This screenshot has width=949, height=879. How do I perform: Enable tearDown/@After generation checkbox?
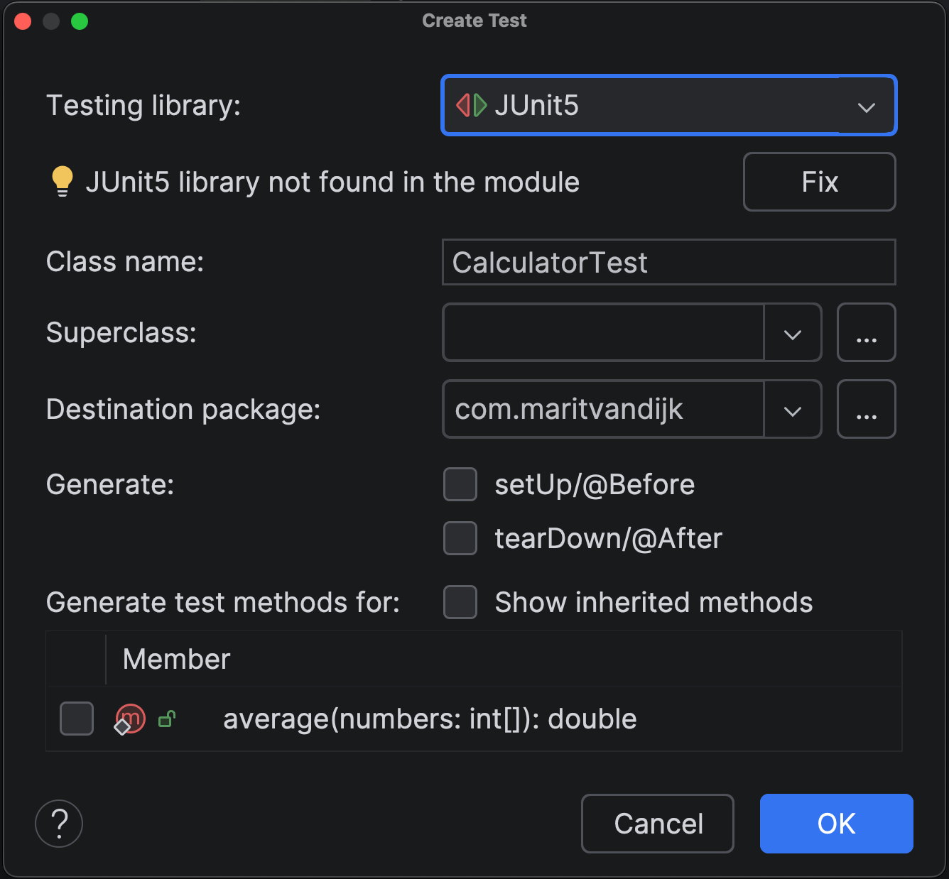460,538
